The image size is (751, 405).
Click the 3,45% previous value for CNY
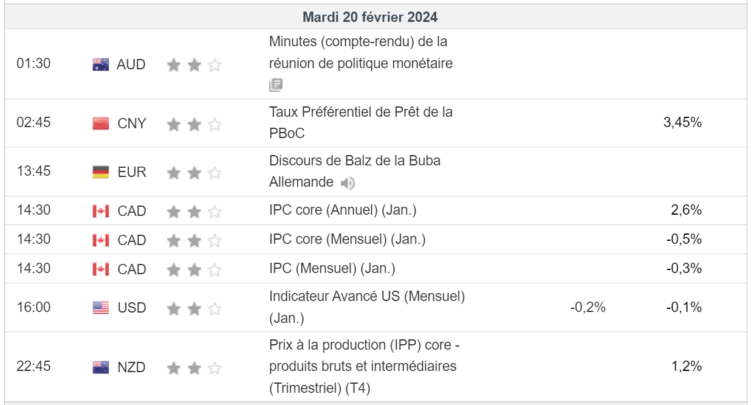(x=684, y=122)
